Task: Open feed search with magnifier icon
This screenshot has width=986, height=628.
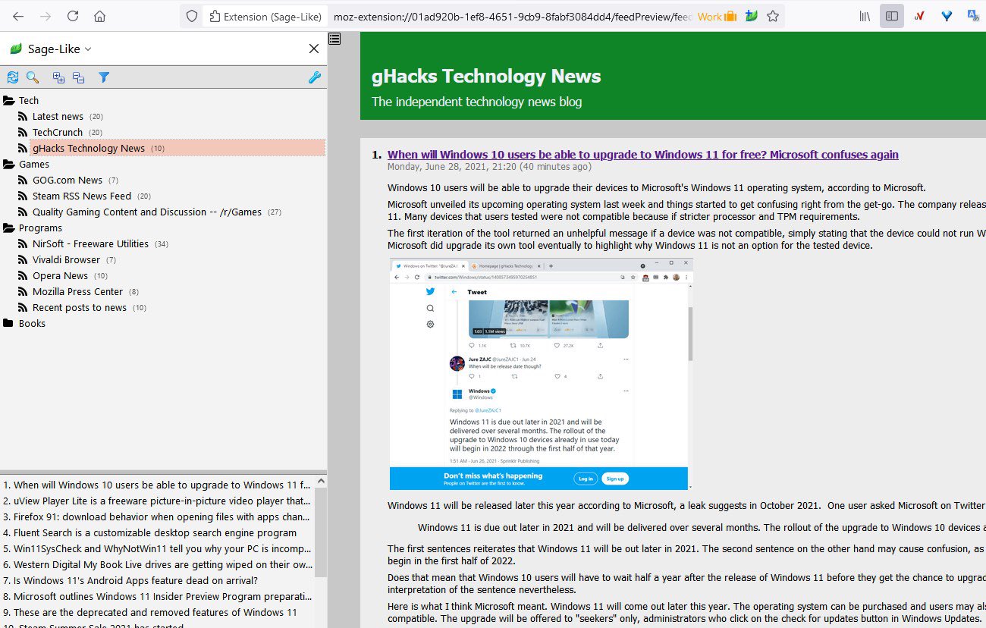Action: [33, 77]
